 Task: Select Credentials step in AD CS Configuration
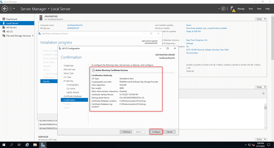coord(69,66)
